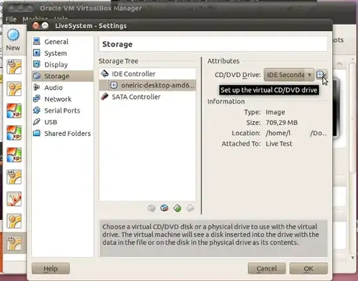
Task: Cancel the LiveSystem settings dialog
Action: click(267, 268)
